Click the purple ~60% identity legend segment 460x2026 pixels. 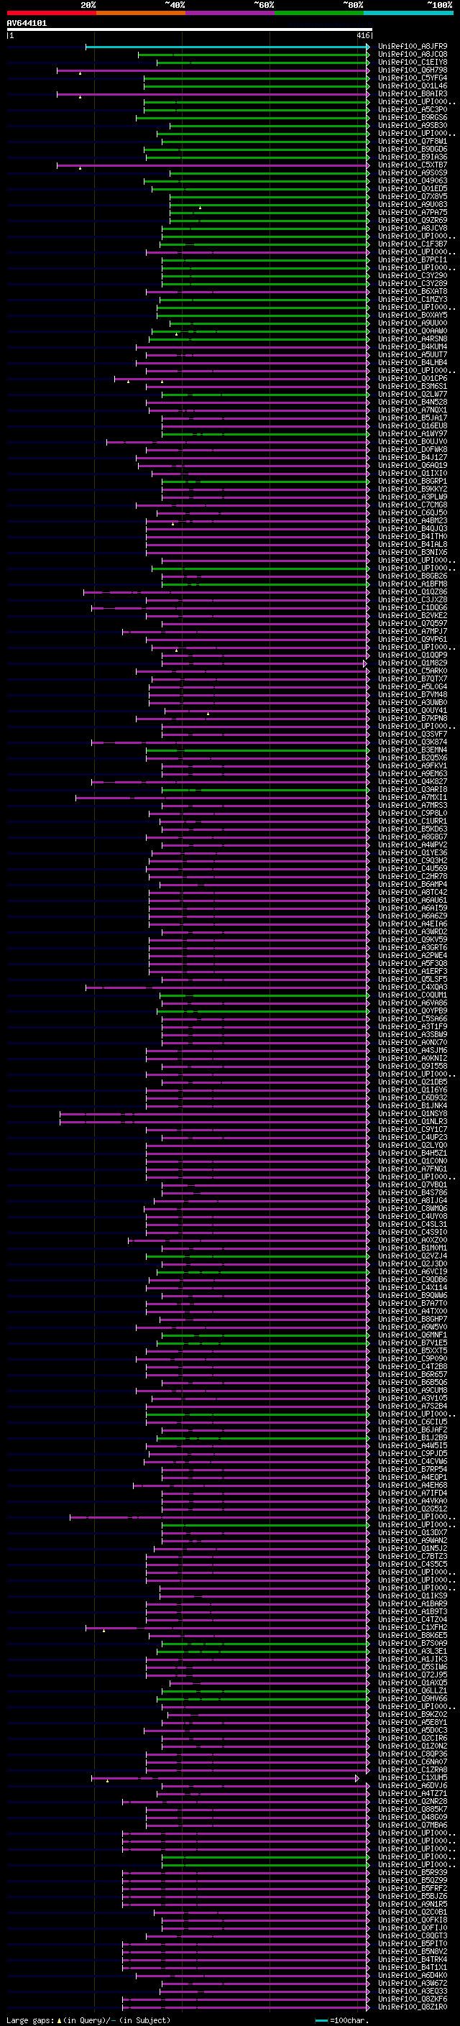(229, 13)
